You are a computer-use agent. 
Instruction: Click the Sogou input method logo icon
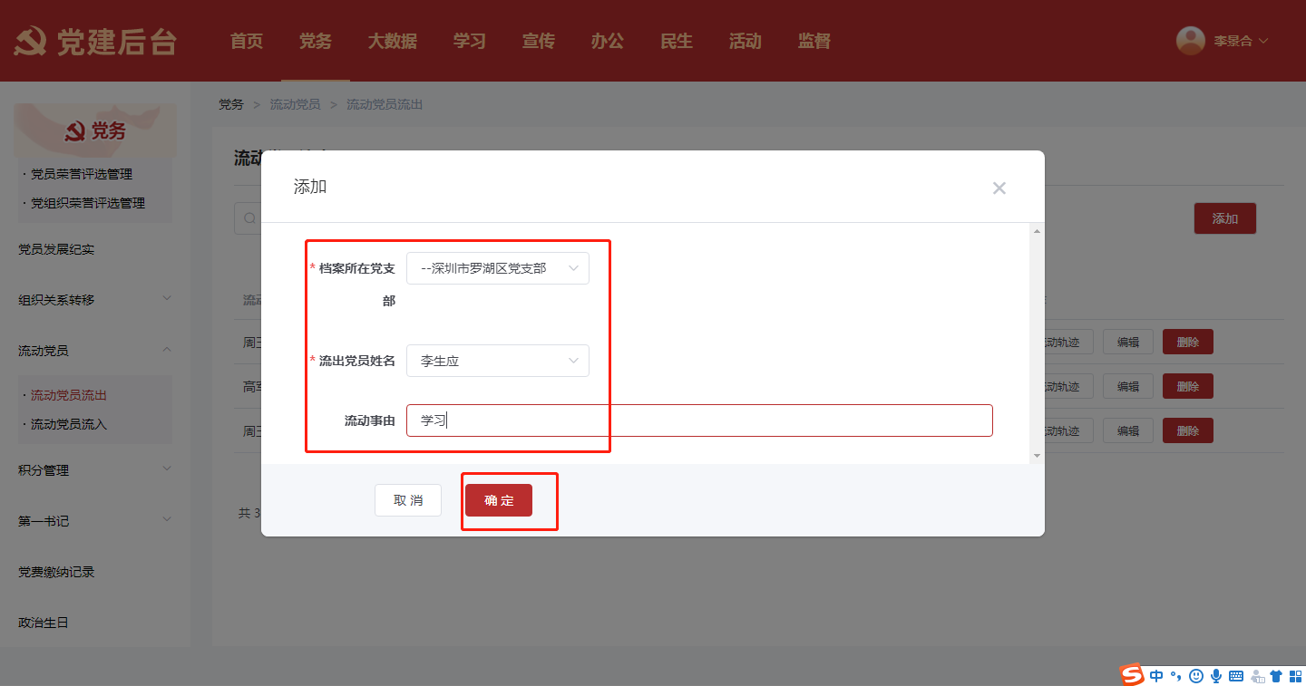[x=1132, y=675]
